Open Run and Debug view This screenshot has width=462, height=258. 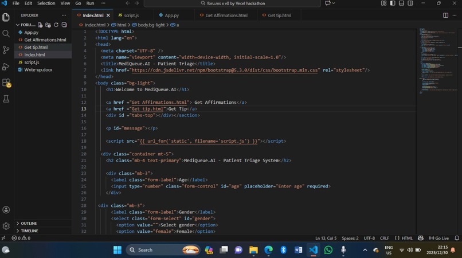pyautogui.click(x=6, y=67)
